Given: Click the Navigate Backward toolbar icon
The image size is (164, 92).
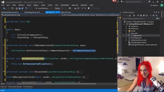Looking at the screenshot, I should (x=4, y=8).
